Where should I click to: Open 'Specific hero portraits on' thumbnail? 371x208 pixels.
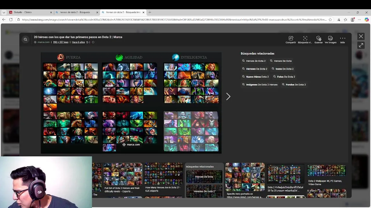(245, 181)
